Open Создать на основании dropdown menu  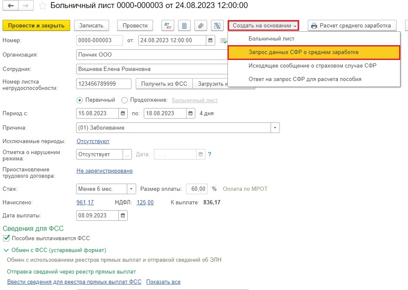point(263,25)
